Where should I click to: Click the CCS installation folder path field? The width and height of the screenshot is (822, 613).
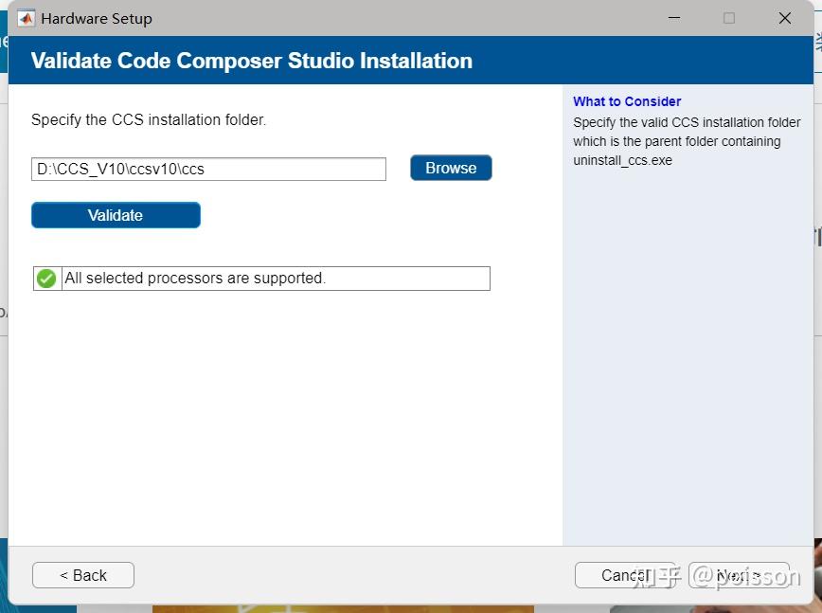click(208, 170)
